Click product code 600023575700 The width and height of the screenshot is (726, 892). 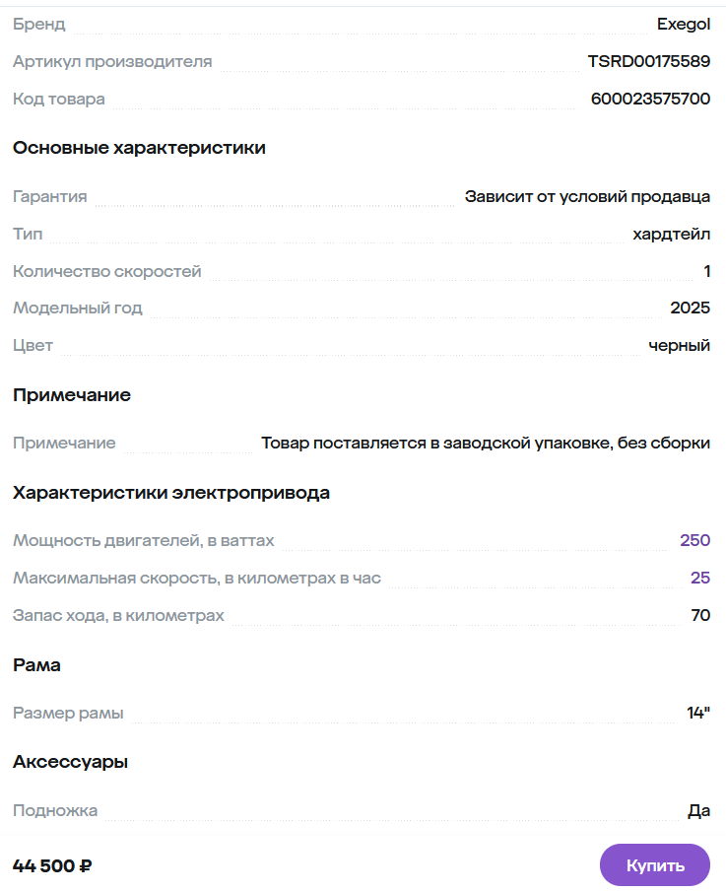coord(650,99)
